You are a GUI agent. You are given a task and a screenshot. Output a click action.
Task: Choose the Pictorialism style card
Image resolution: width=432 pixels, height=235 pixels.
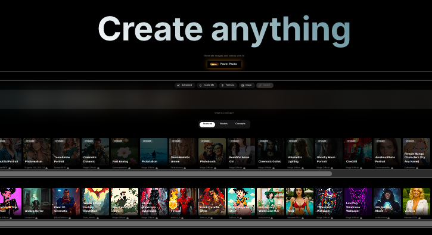tap(154, 152)
